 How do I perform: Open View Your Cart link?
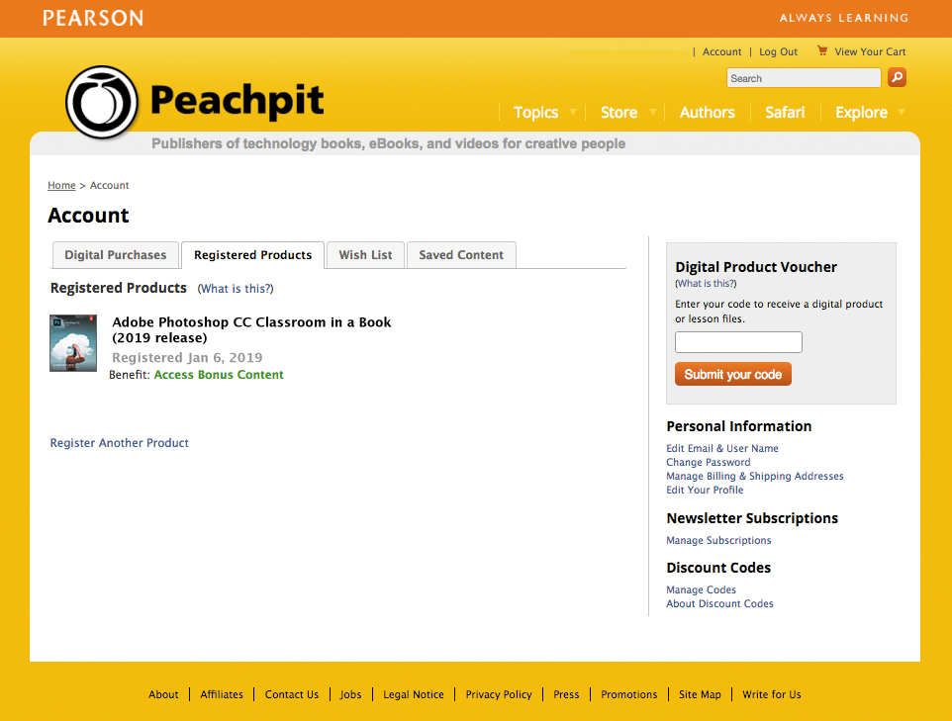tap(870, 52)
